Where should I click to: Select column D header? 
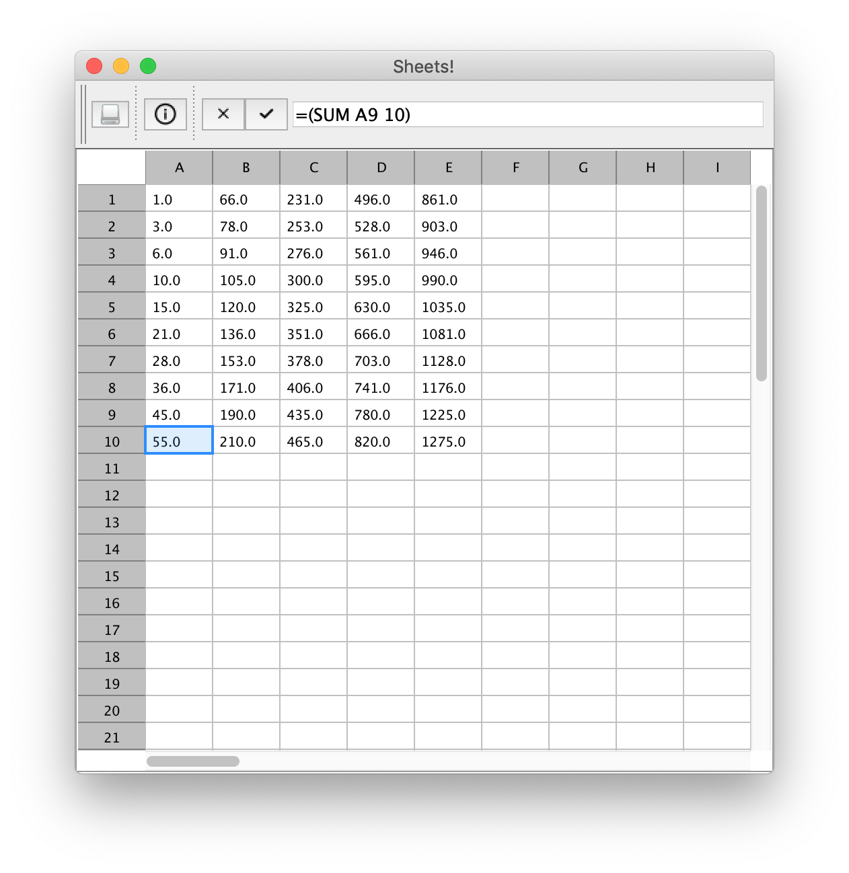tap(381, 167)
